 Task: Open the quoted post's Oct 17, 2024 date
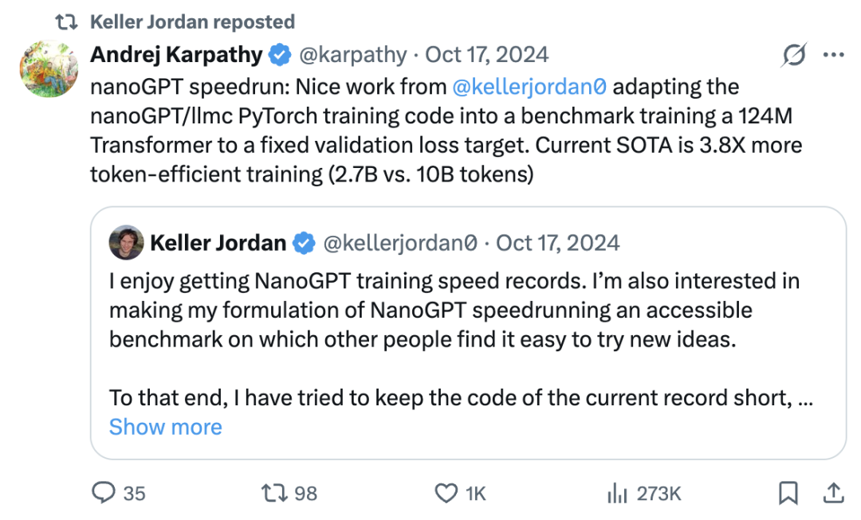pyautogui.click(x=557, y=243)
